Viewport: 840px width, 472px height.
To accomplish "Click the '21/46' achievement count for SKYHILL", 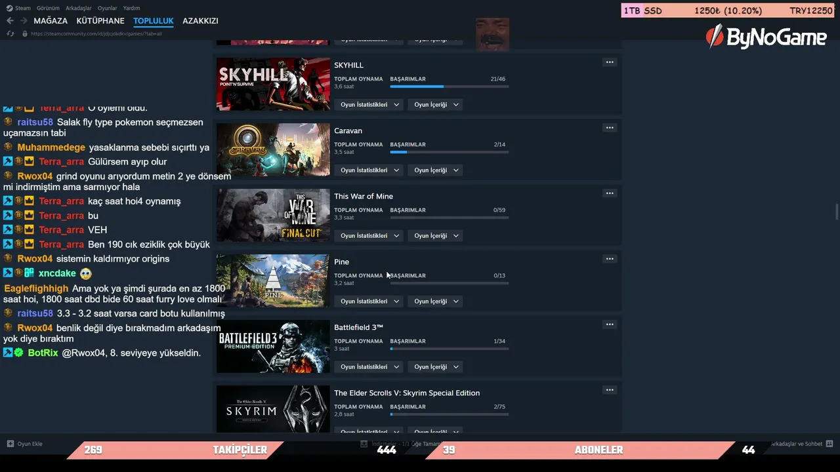I will (497, 79).
